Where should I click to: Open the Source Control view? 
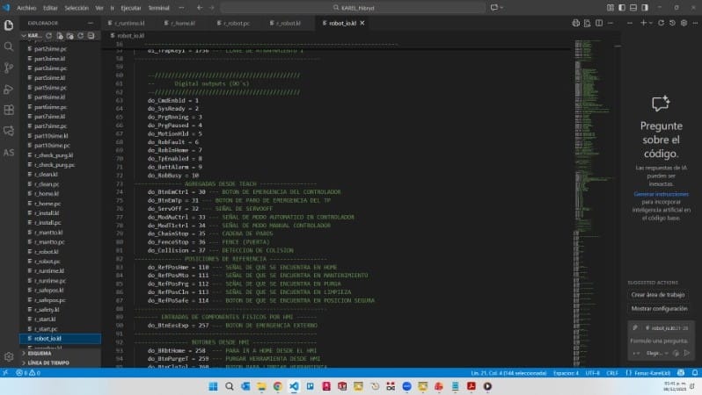coord(9,67)
